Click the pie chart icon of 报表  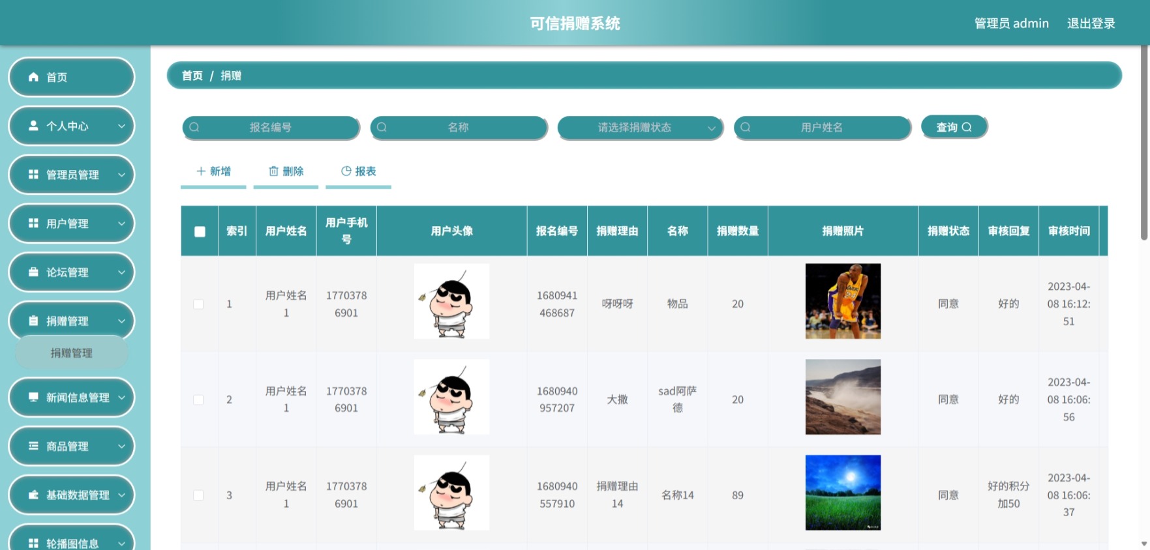[x=346, y=171]
